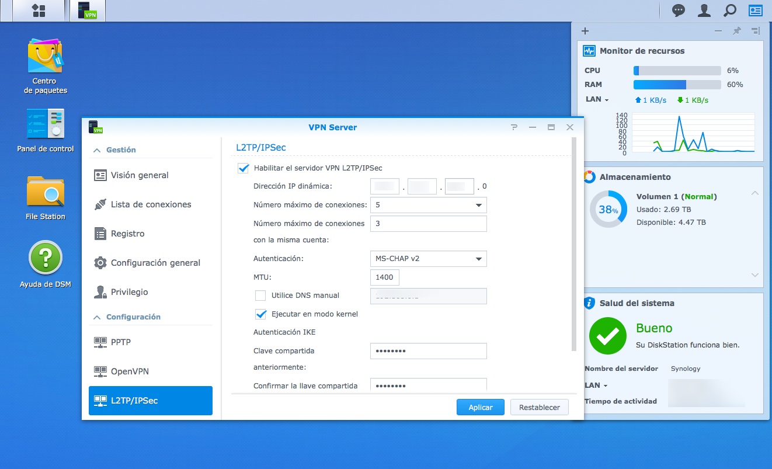Open the DSM main menu
The height and width of the screenshot is (469, 772).
pyautogui.click(x=39, y=11)
